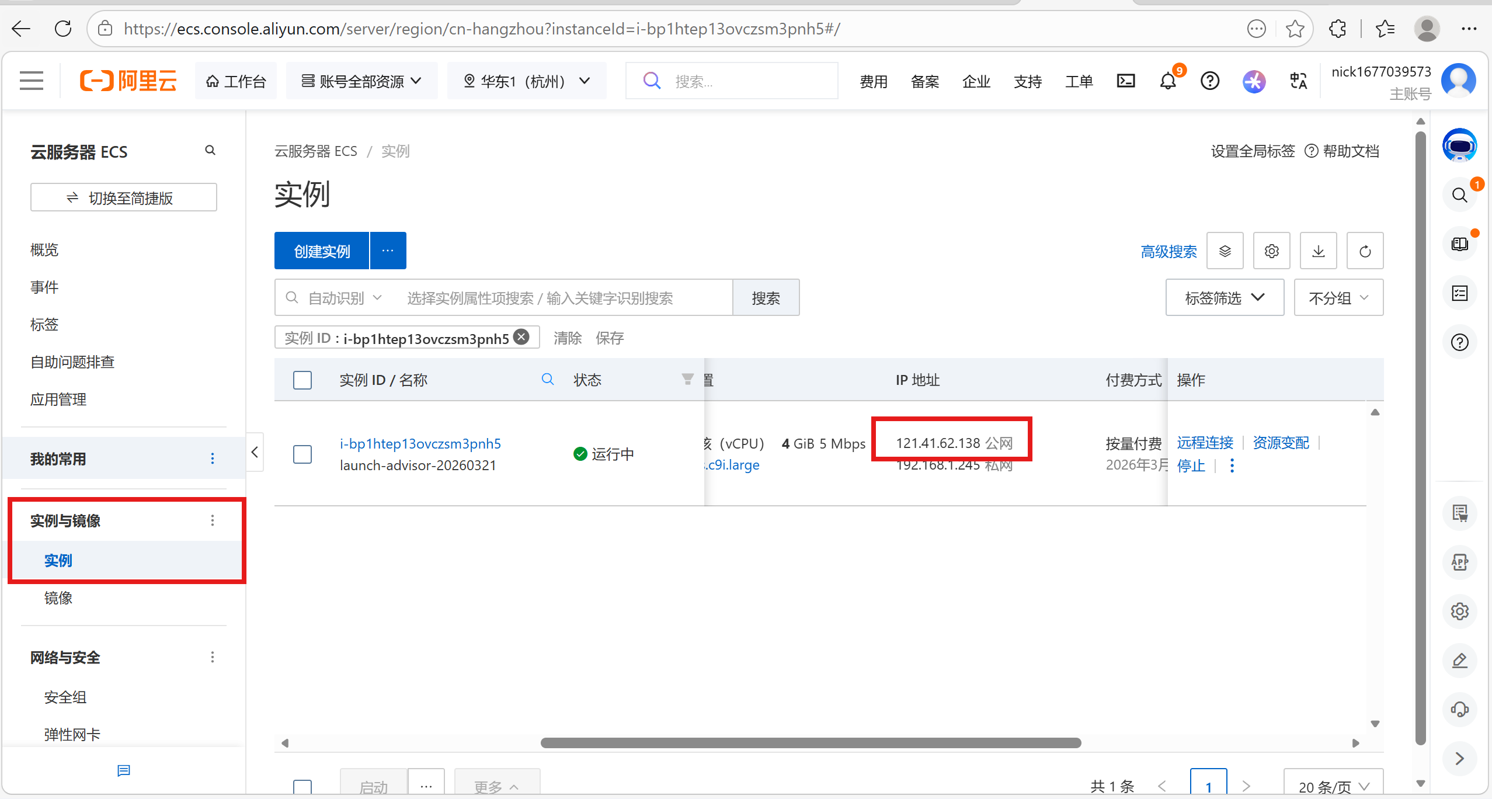Remove the instance ID filter tag
This screenshot has height=799, width=1492.
pyautogui.click(x=521, y=337)
